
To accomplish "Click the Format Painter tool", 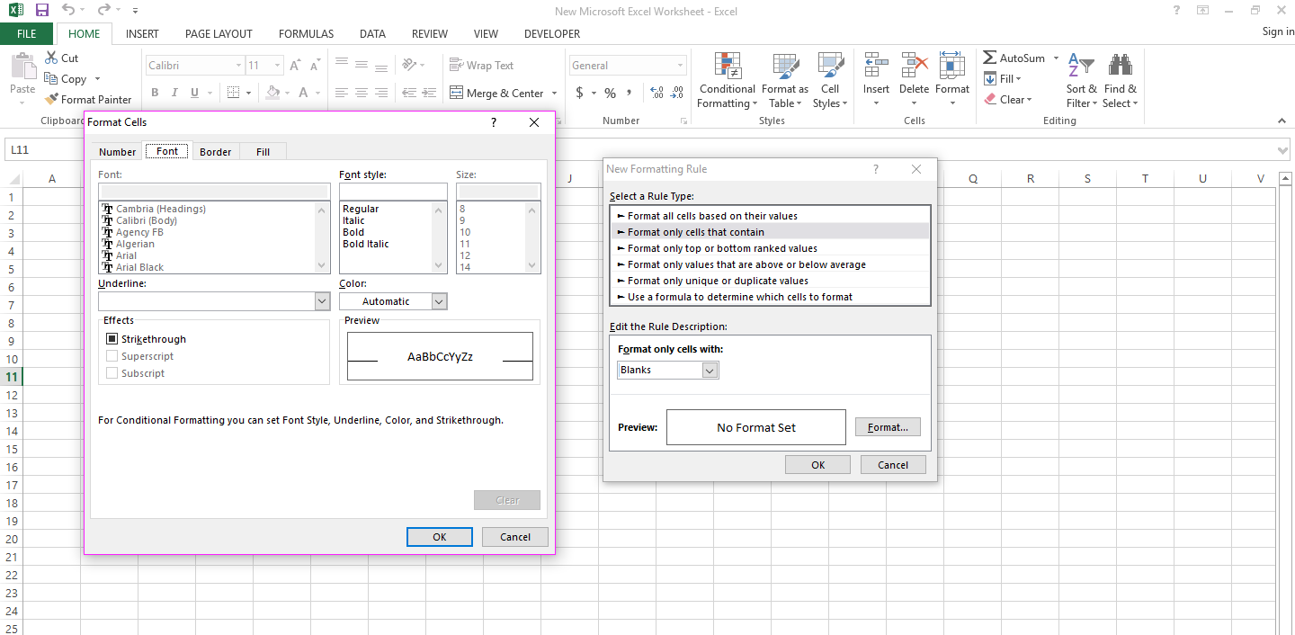I will (88, 99).
